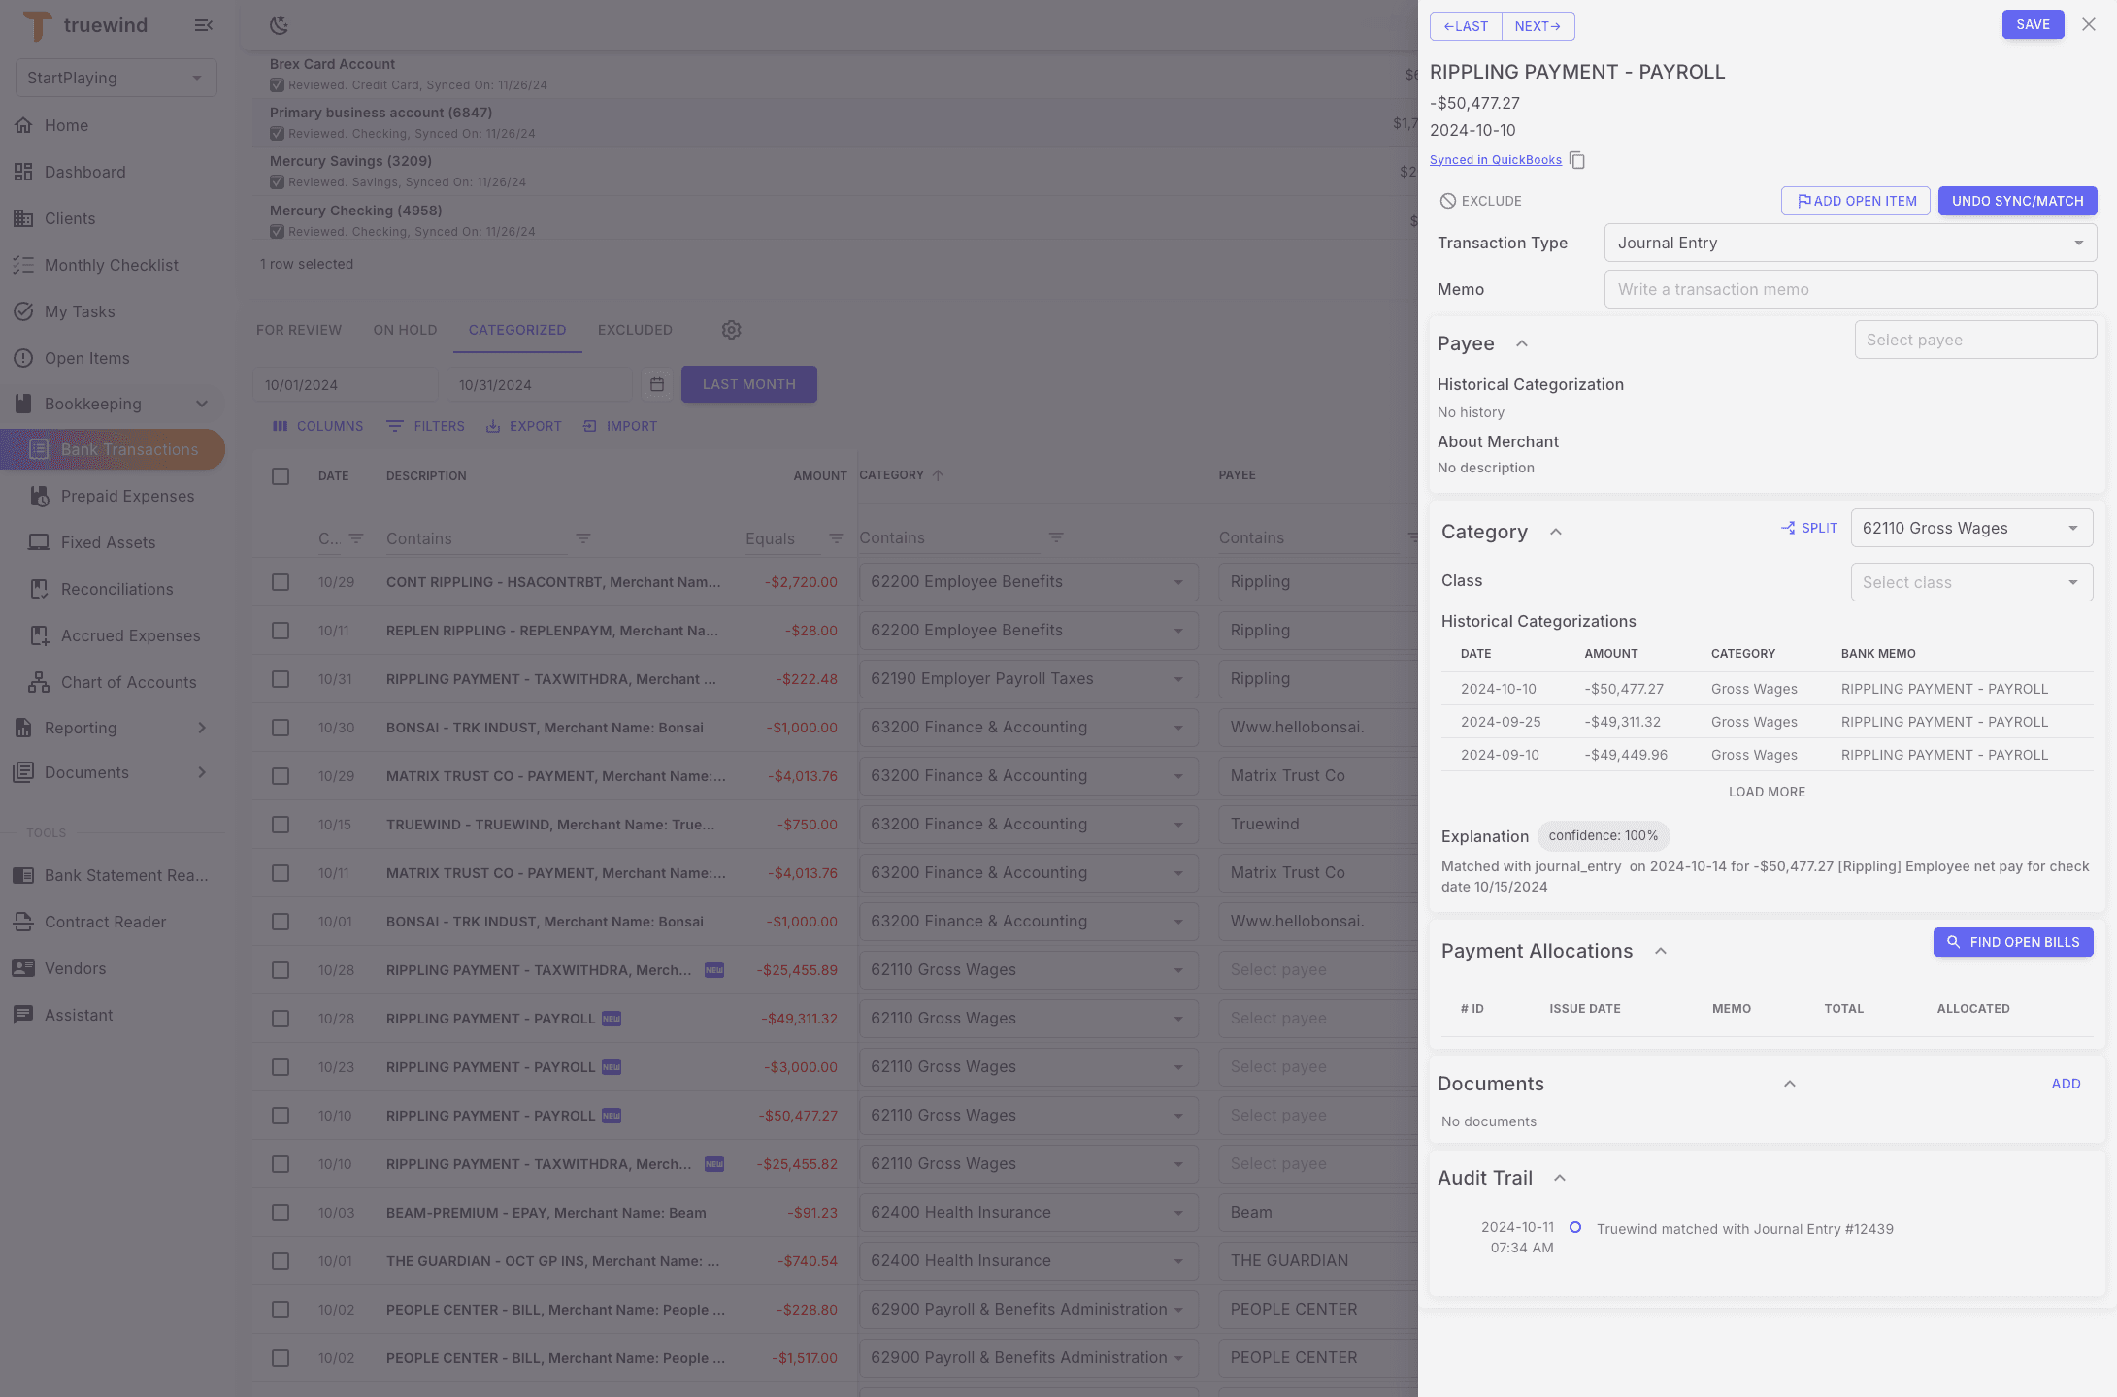The height and width of the screenshot is (1397, 2117).
Task: Switch to the EXCLUDED tab
Action: coord(635,330)
